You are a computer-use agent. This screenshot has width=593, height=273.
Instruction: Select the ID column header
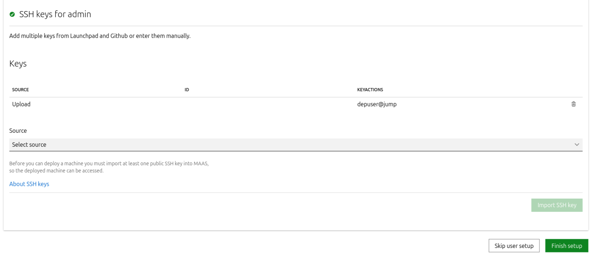[187, 89]
